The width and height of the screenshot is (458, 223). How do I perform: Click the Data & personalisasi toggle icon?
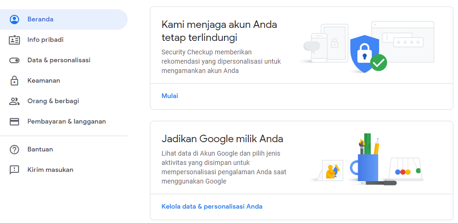point(14,60)
